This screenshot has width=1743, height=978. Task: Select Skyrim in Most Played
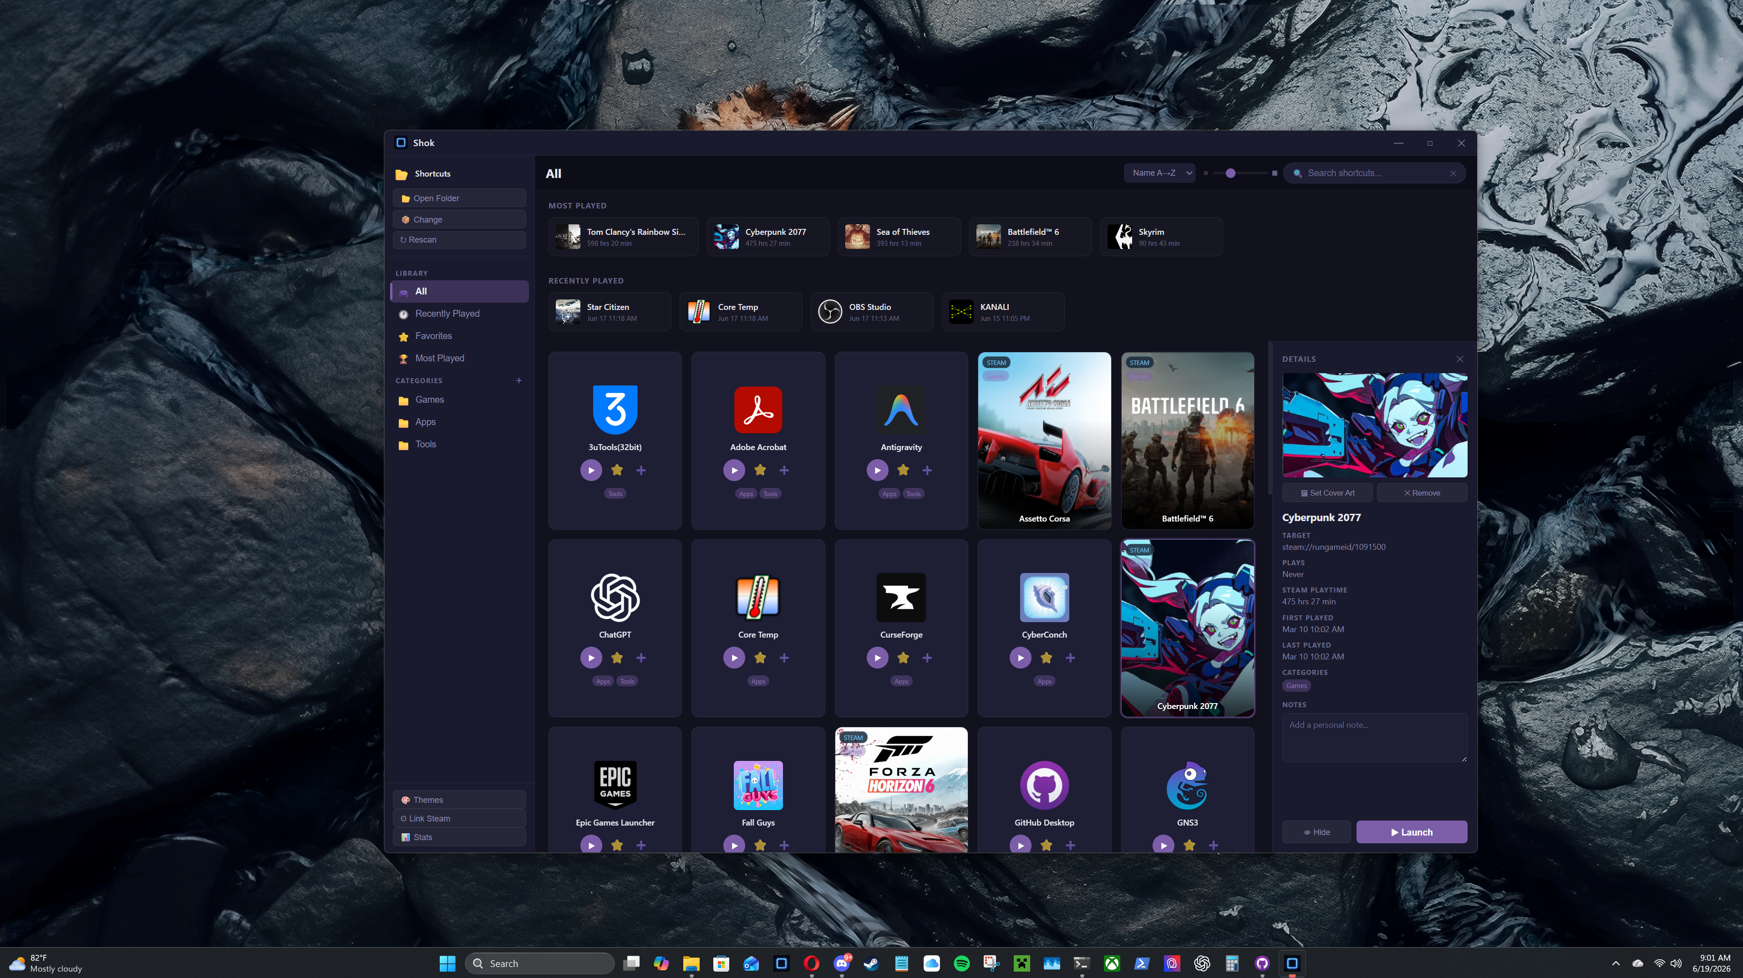point(1161,237)
